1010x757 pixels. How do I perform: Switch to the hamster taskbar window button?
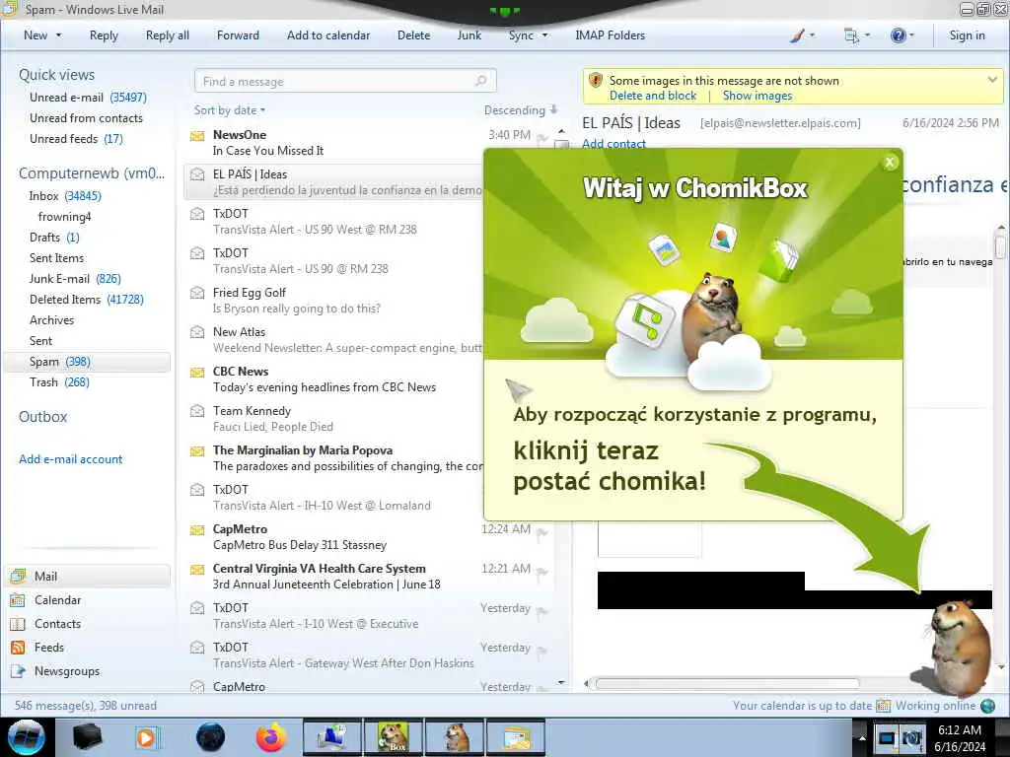tap(455, 737)
